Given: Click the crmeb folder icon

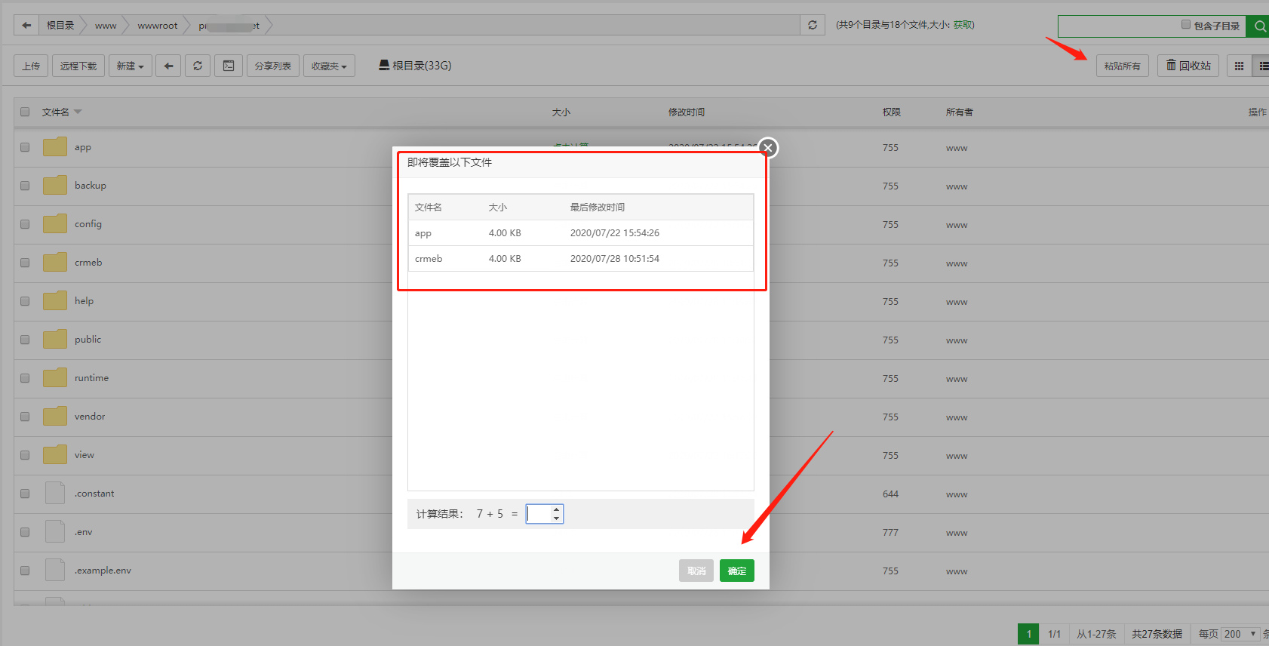Looking at the screenshot, I should (55, 263).
